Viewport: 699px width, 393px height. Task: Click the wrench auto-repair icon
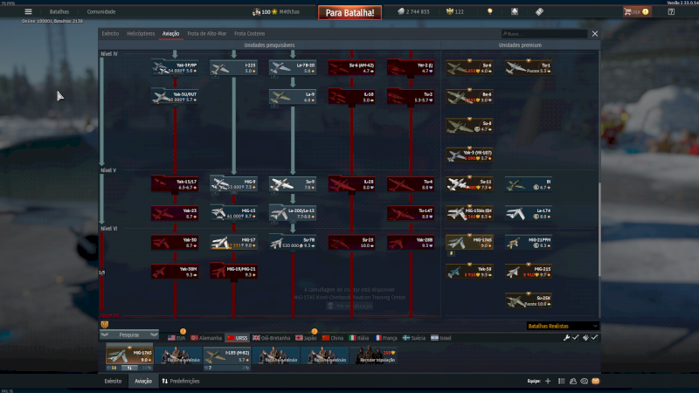(x=566, y=338)
